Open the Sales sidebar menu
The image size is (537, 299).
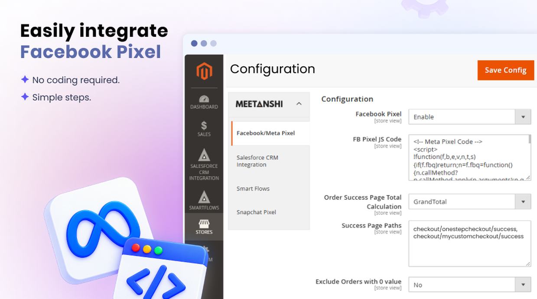click(x=204, y=129)
